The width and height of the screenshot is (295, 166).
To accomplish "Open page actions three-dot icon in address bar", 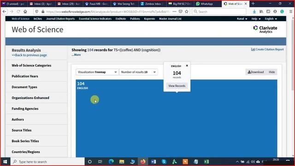I will (x=174, y=12).
